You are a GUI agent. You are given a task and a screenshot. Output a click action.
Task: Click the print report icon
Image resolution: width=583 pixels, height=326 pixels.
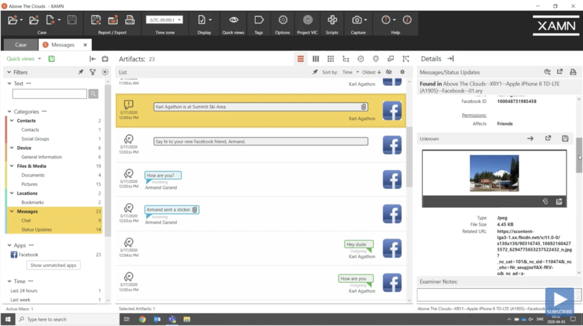[130, 20]
